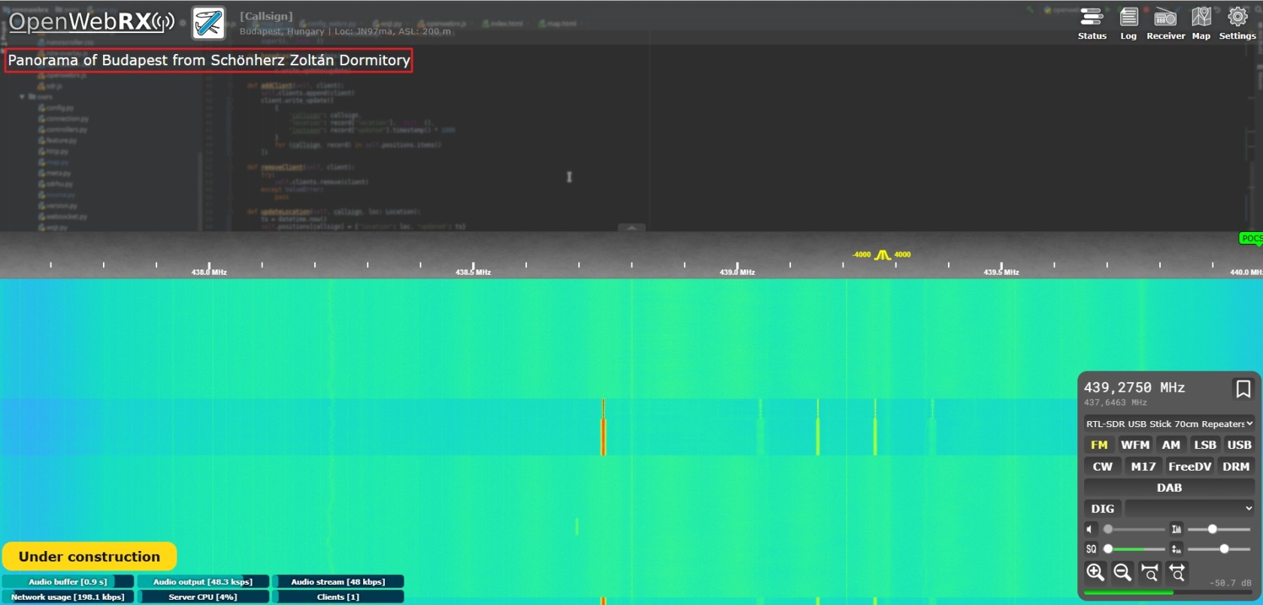1263x605 pixels.
Task: Open the Settings gear icon
Action: pyautogui.click(x=1237, y=23)
